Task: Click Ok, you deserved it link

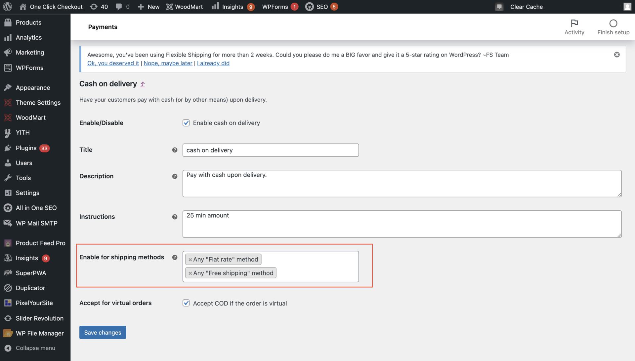Action: tap(112, 63)
